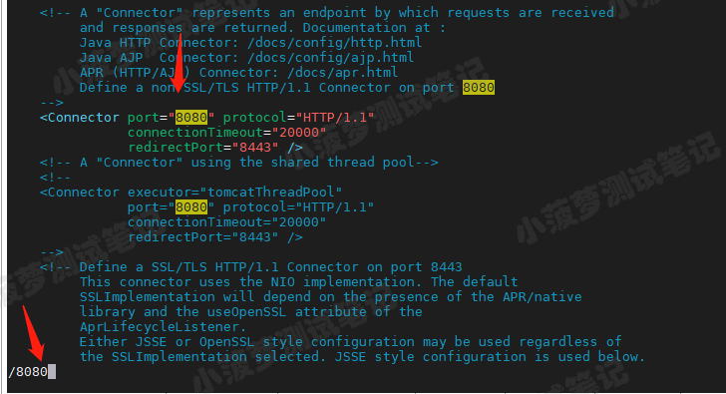The height and width of the screenshot is (394, 726).
Task: Click the /docs/apr.html path text
Action: (x=342, y=73)
